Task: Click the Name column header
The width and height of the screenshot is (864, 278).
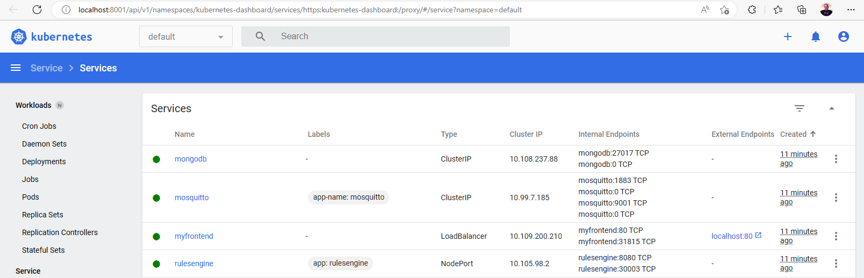Action: 185,134
